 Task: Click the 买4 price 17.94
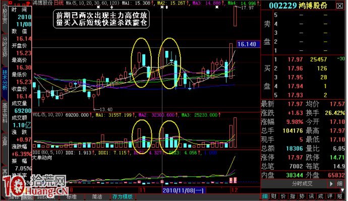point(295,86)
